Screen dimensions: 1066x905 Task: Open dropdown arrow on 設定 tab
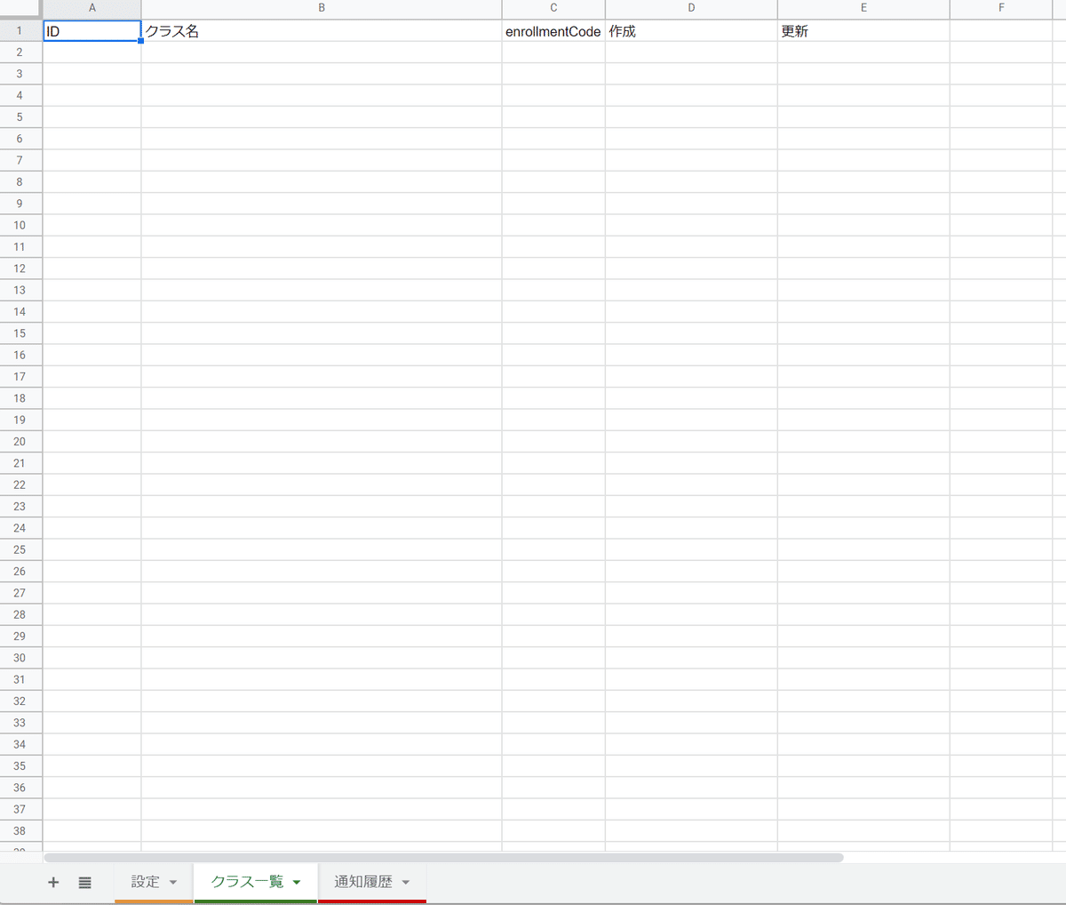173,883
